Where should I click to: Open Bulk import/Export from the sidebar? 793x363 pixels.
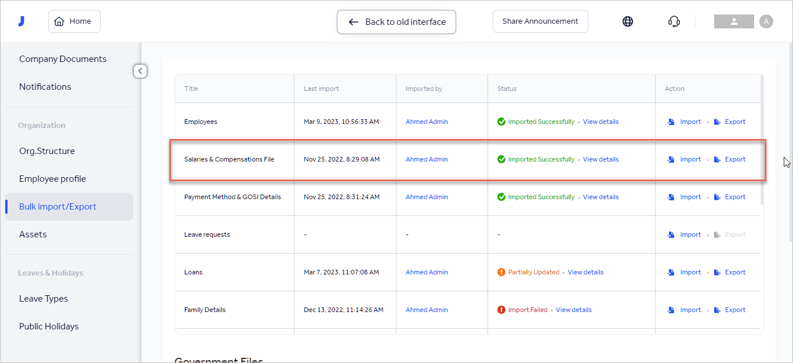[x=57, y=206]
